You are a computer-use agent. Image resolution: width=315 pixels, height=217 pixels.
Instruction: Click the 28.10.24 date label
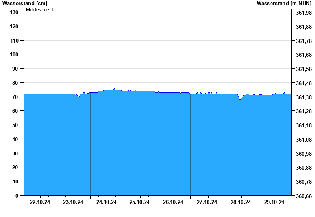click(241, 202)
